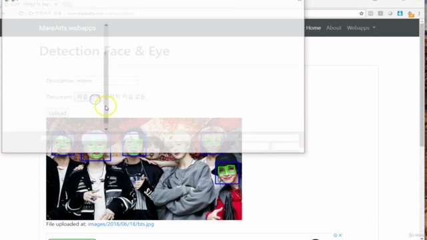Open the Chrome three-dot menu
The image size is (427, 240).
(x=420, y=13)
